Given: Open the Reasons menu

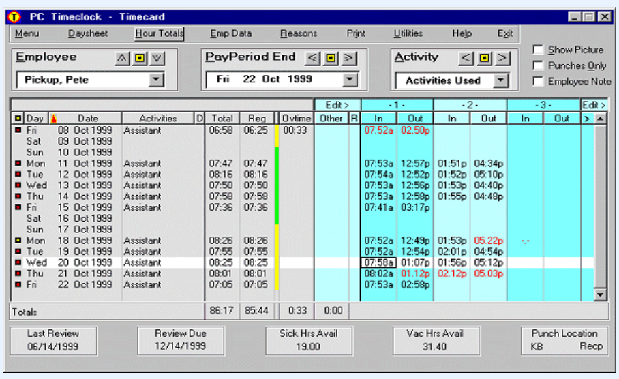Looking at the screenshot, I should 299,33.
